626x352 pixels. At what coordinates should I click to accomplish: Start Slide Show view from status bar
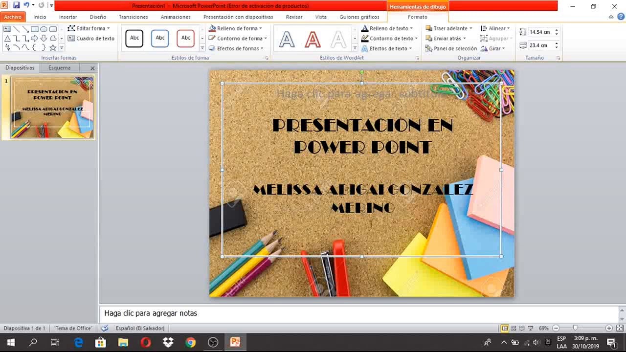click(531, 328)
